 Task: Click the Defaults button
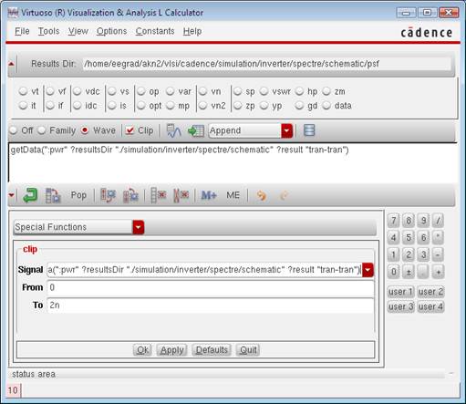pos(212,350)
